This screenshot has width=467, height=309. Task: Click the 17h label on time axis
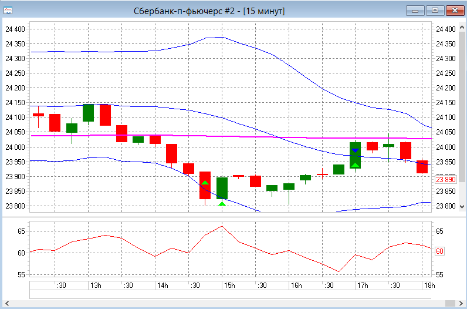point(363,286)
